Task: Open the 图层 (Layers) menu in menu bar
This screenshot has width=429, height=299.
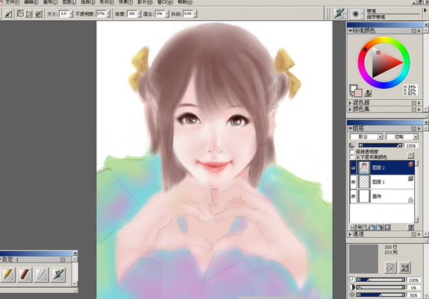Action: pyautogui.click(x=69, y=2)
